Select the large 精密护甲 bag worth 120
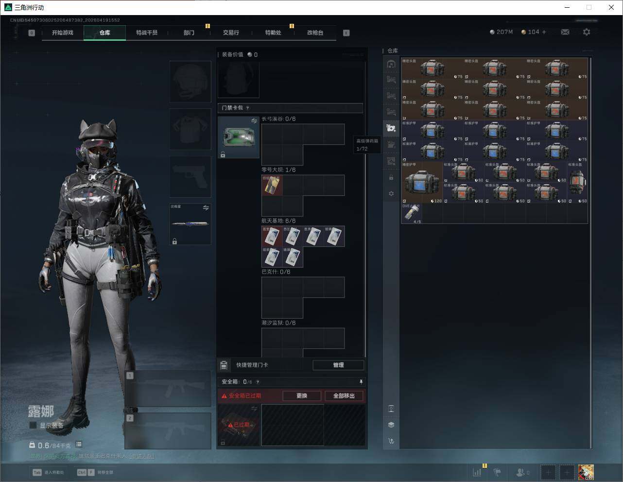Viewport: 623px width, 482px height. (x=422, y=182)
